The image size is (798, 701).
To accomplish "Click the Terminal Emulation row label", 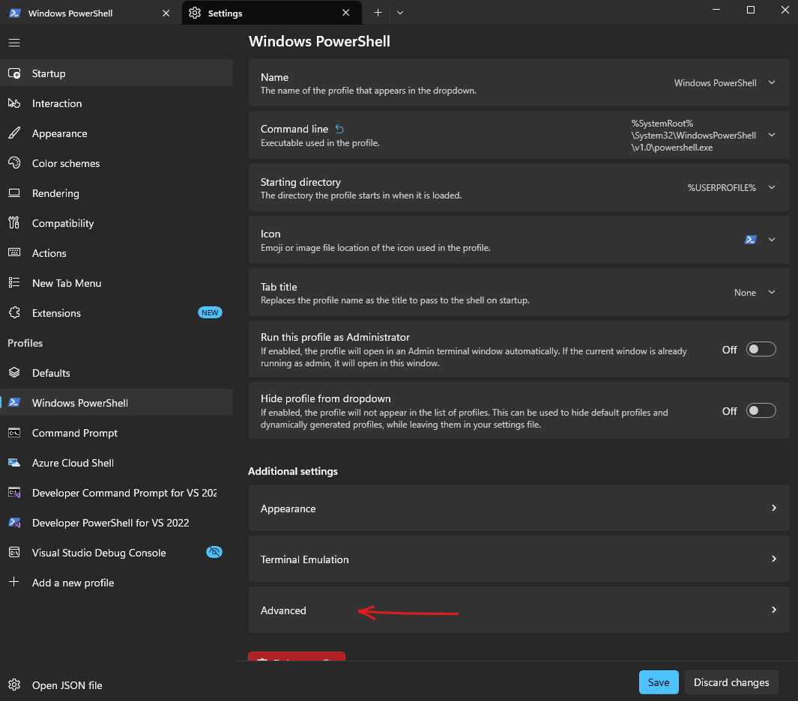I will point(305,559).
